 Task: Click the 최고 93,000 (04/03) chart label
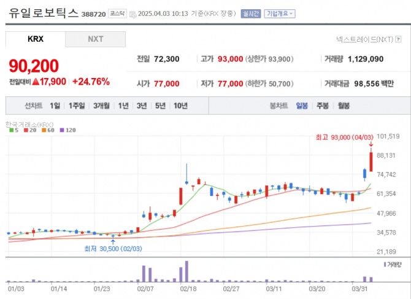point(344,137)
